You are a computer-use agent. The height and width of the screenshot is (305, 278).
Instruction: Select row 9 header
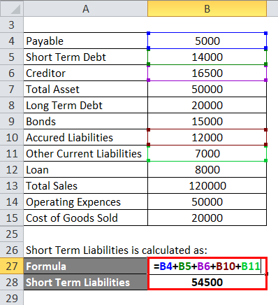(x=12, y=121)
